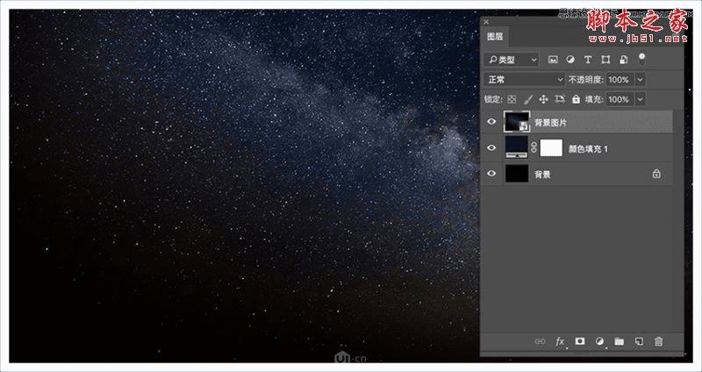Hide the 背景图片 layer
Screen dimensions: 702x372
coord(491,122)
